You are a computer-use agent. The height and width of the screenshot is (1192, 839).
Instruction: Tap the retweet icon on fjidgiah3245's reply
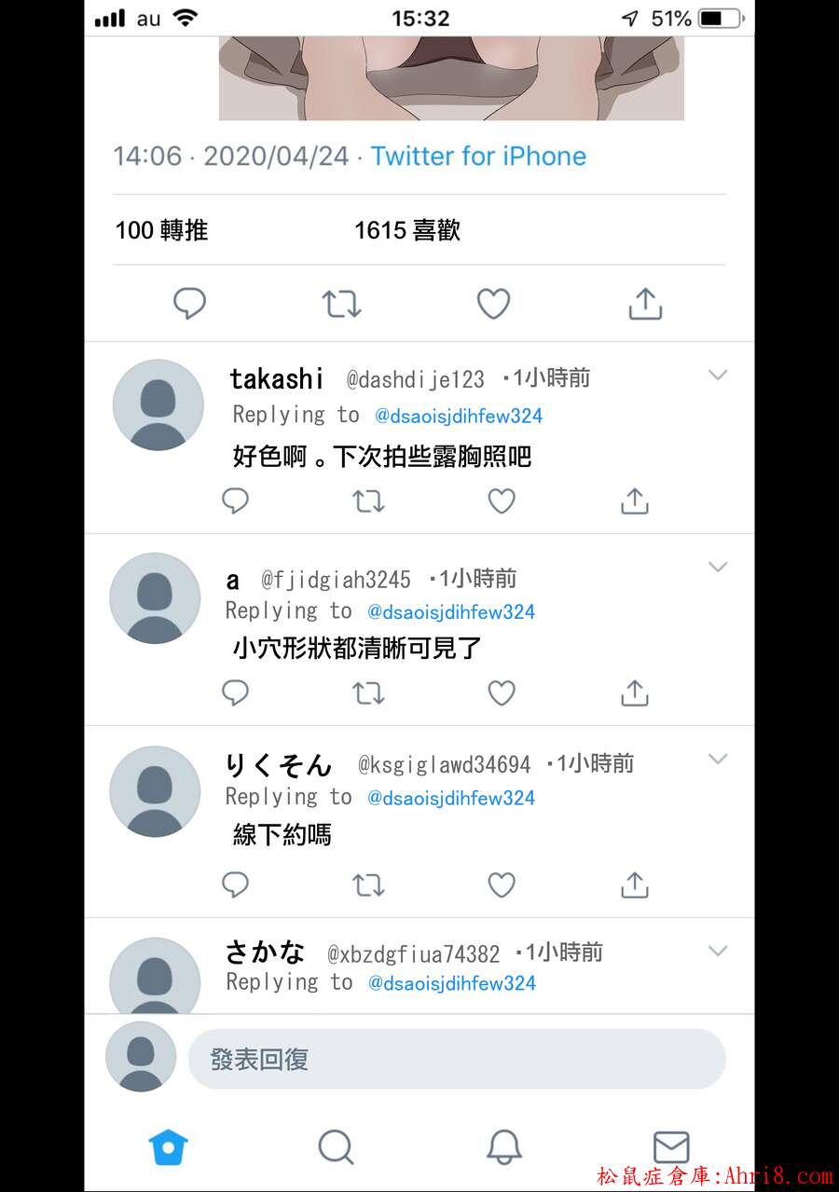[368, 693]
